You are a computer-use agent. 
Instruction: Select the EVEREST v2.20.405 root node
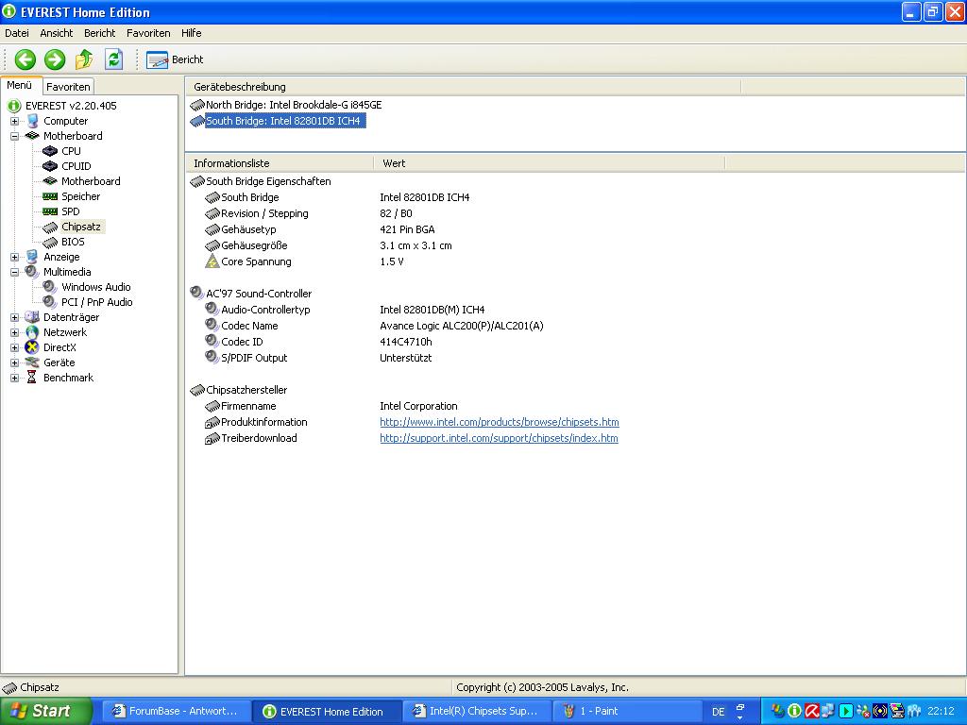(x=71, y=106)
